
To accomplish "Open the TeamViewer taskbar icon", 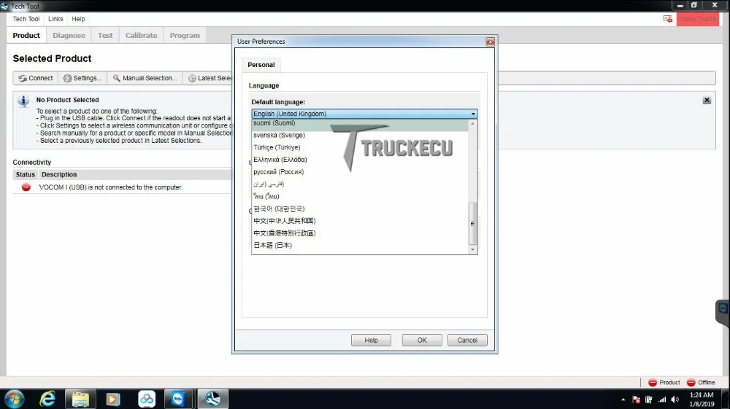I will pos(178,400).
